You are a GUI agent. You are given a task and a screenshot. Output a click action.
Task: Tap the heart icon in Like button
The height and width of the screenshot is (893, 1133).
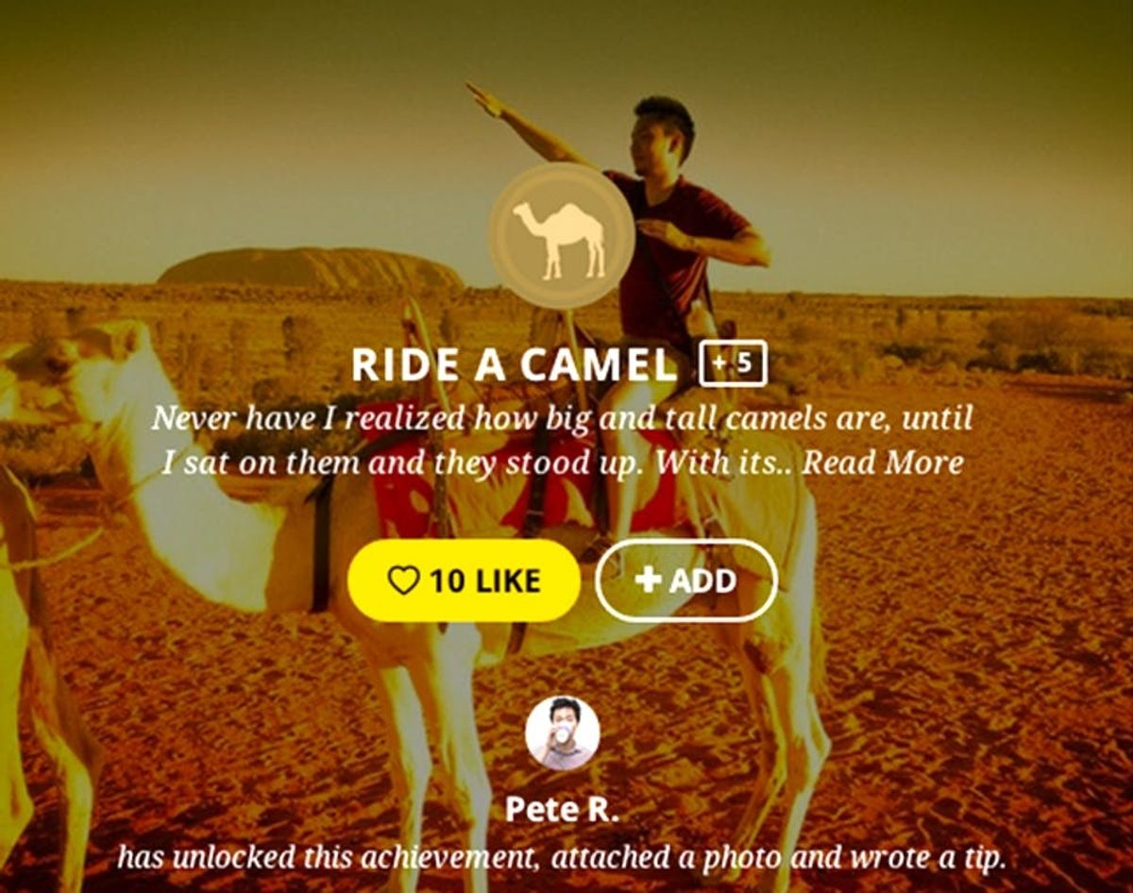tap(403, 581)
